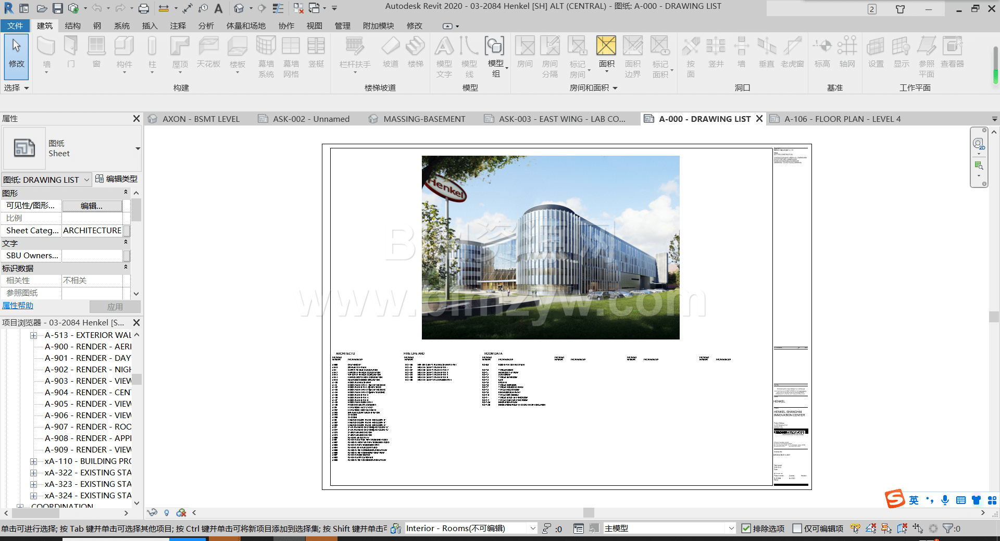
Task: Close the 属性 properties panel
Action: click(x=136, y=119)
